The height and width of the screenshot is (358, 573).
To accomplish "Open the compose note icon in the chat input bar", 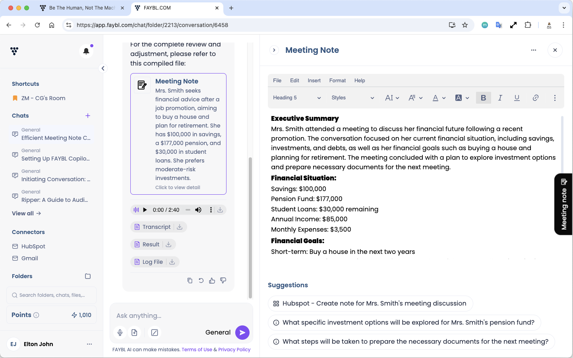I will pyautogui.click(x=155, y=333).
